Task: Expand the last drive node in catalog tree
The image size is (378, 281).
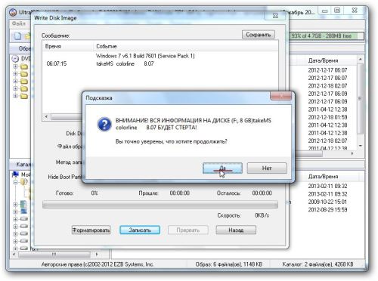Action: (x=15, y=249)
